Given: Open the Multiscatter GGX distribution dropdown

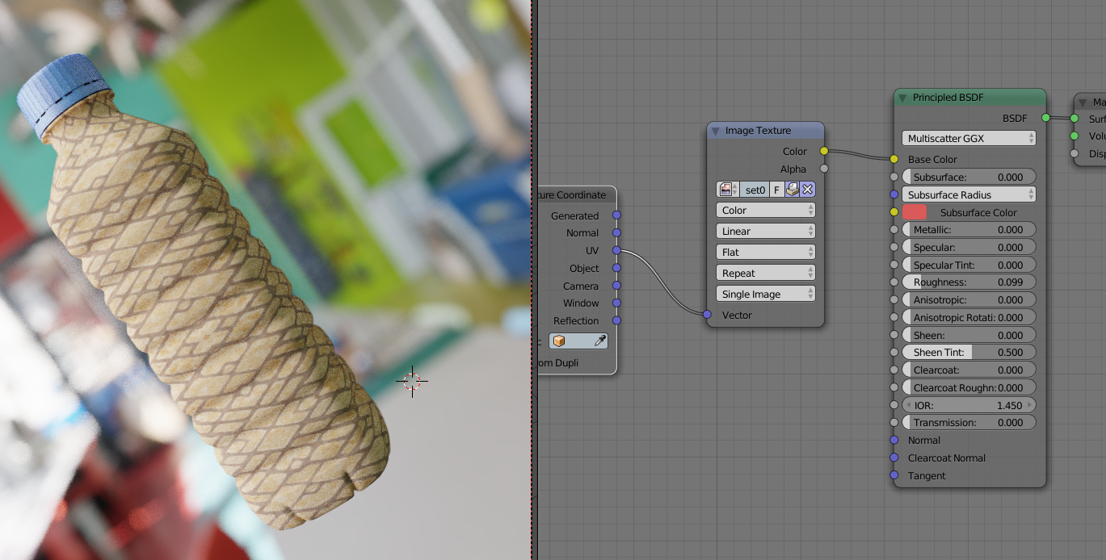Looking at the screenshot, I should tap(968, 139).
